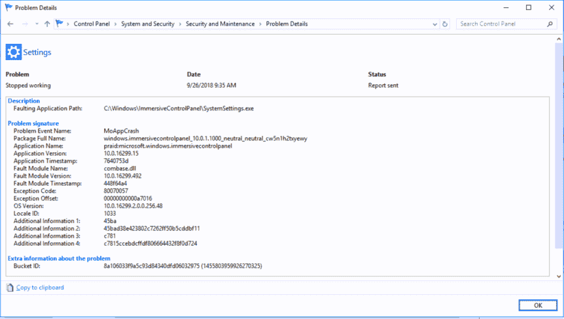This screenshot has height=319, width=564.
Task: Click the Bucket ID value
Action: pyautogui.click(x=183, y=266)
